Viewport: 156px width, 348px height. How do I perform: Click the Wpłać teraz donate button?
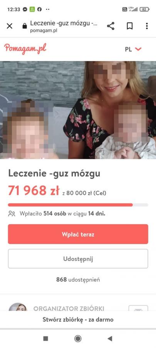tap(78, 234)
